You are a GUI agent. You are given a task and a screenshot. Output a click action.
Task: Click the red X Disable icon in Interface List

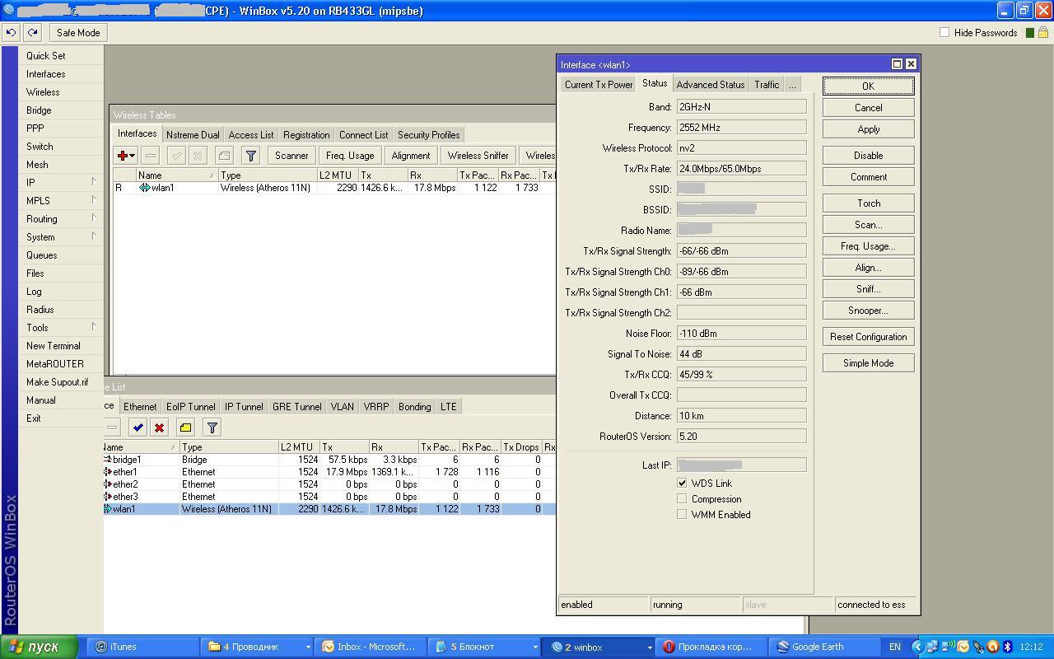click(160, 428)
